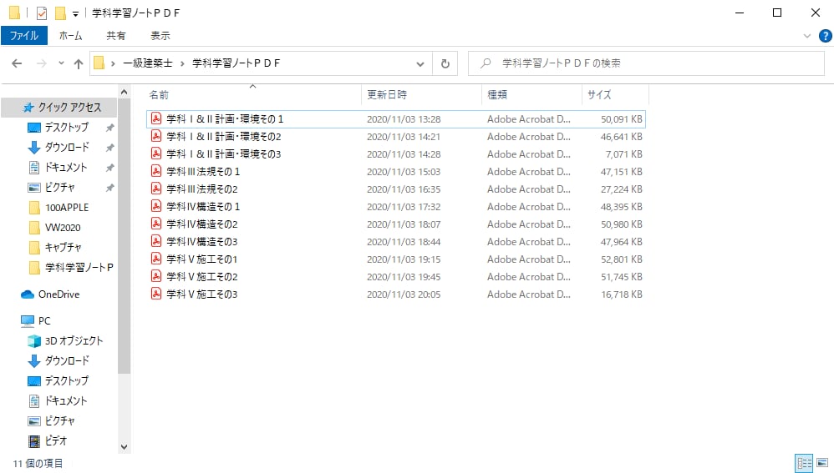Screen dimensions: 834x473
Task: Click the properties checkmark icon in title bar
Action: coord(42,13)
